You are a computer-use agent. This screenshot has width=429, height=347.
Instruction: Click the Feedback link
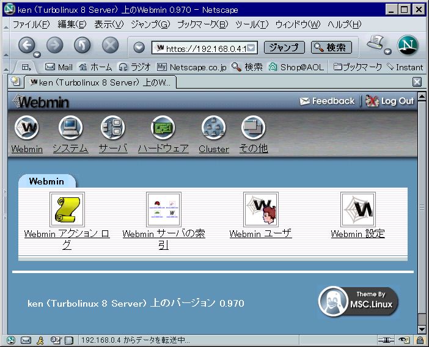pos(327,101)
